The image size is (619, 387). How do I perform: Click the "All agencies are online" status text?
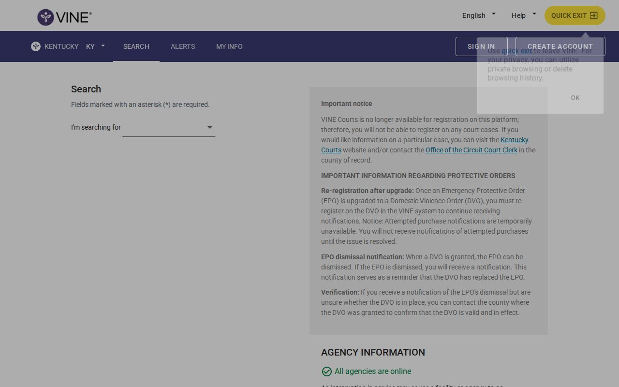[x=373, y=372]
